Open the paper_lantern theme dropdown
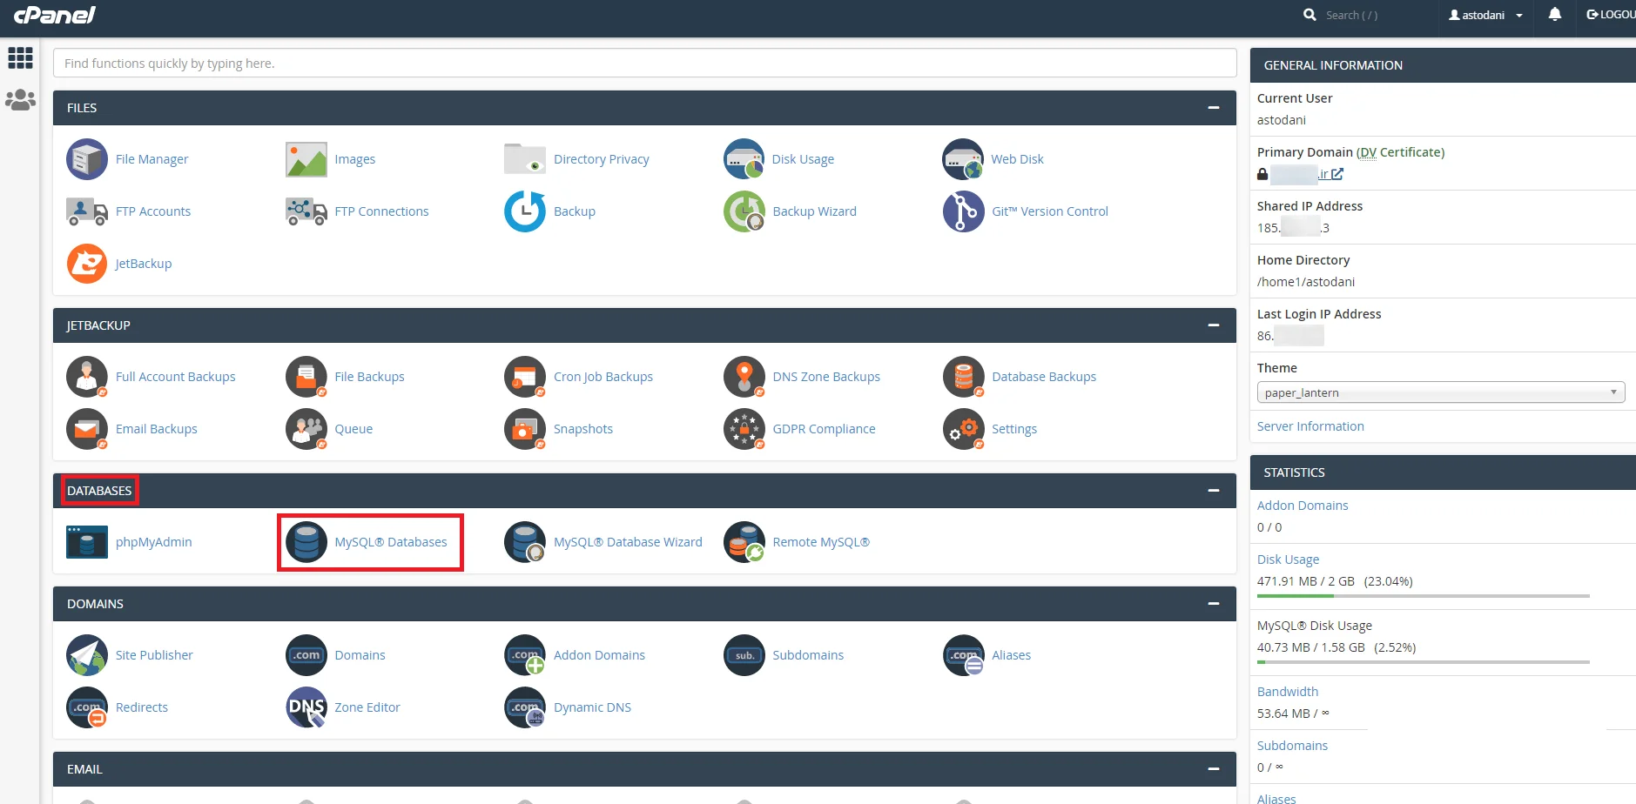This screenshot has width=1636, height=804. (x=1440, y=392)
